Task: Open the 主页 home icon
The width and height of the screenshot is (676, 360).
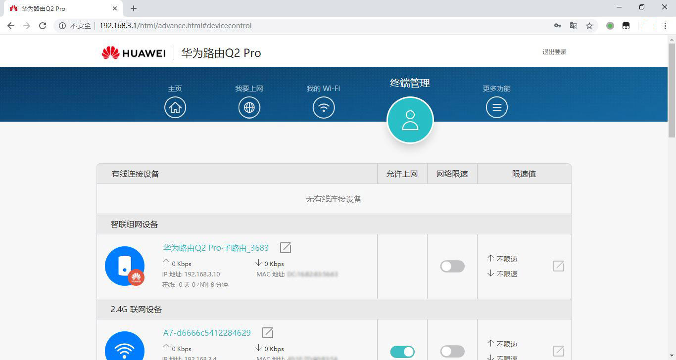Action: [x=175, y=107]
